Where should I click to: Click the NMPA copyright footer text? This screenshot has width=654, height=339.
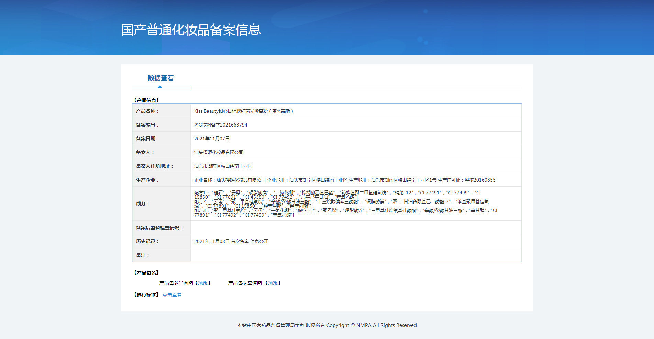[x=327, y=325]
